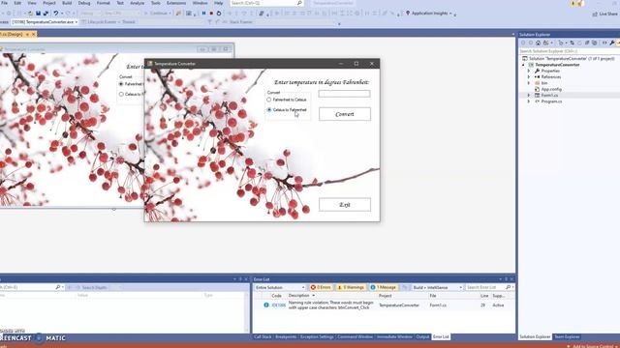Select Celsius to Fahrenheit in running app
This screenshot has width=620, height=348.
(x=269, y=109)
